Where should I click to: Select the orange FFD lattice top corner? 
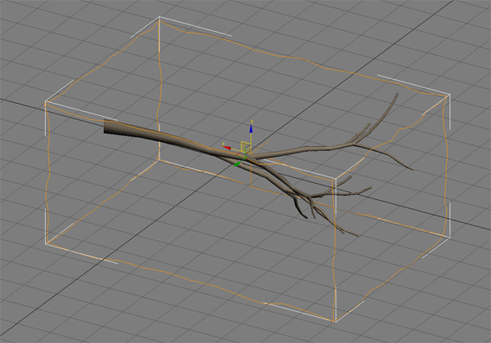click(159, 20)
